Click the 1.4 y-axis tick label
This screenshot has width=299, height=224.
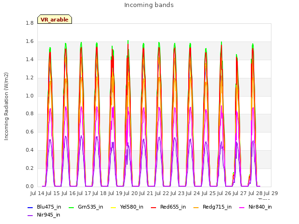[x=29, y=59]
